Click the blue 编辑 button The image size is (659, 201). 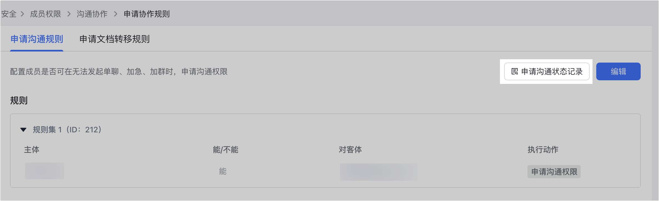point(618,71)
